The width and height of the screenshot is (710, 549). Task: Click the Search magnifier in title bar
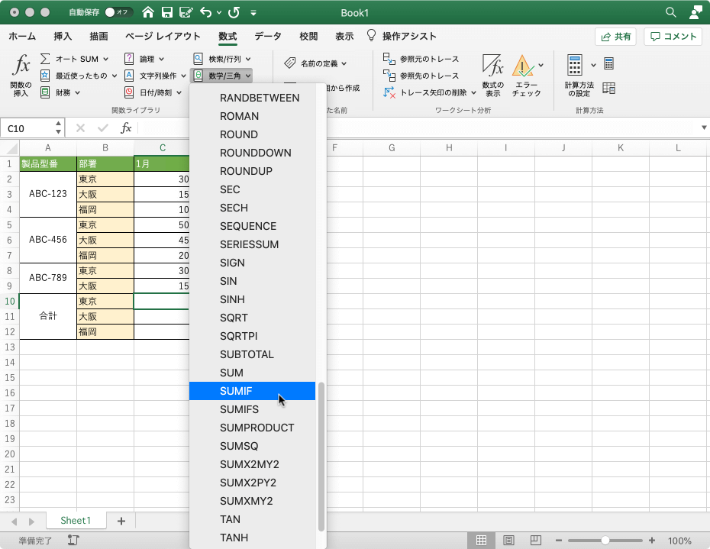click(x=670, y=12)
